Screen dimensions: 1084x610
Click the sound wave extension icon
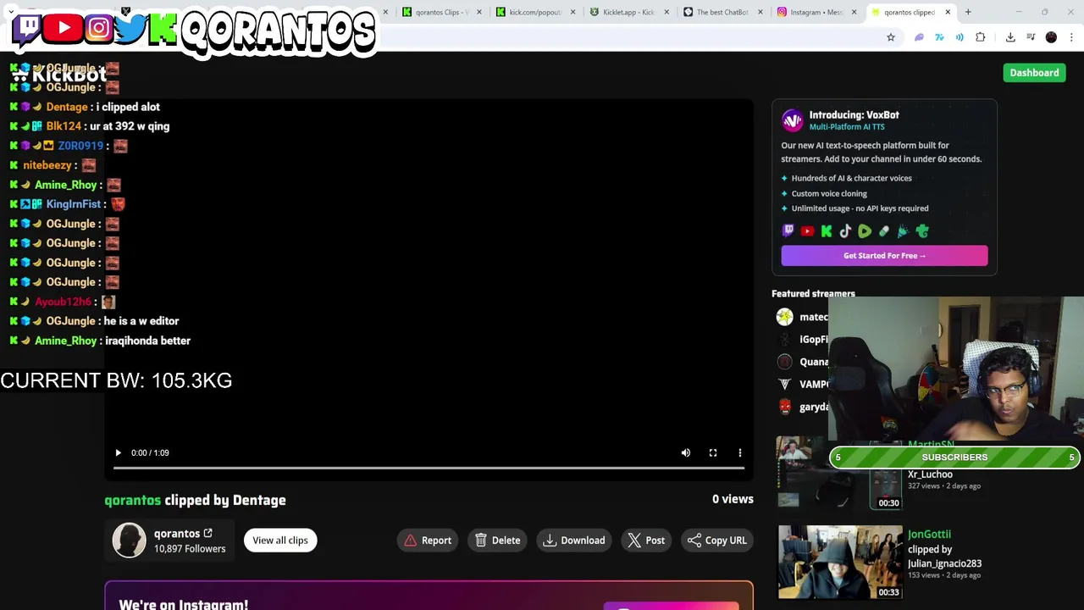tap(960, 37)
